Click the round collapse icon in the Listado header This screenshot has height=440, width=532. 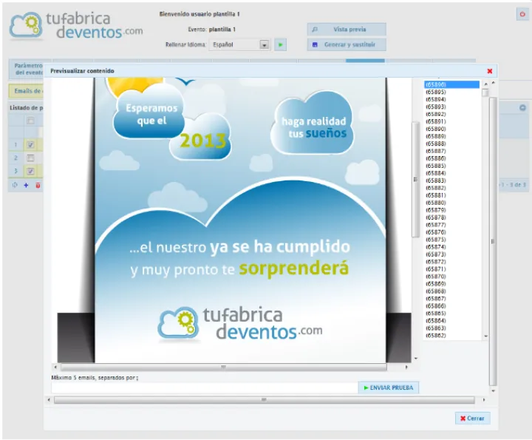(x=522, y=108)
